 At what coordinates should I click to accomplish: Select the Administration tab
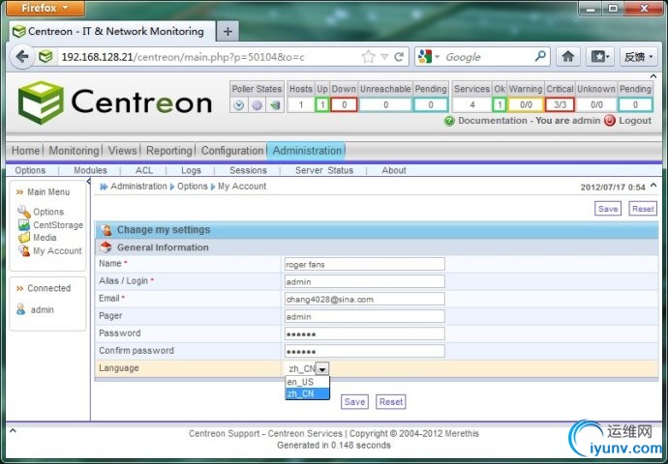click(307, 151)
